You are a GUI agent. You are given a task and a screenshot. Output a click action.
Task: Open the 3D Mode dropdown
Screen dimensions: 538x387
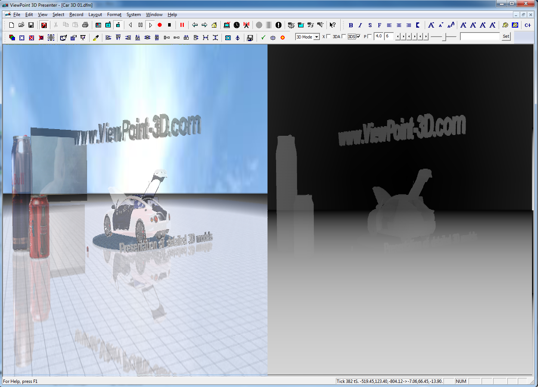[x=316, y=37]
